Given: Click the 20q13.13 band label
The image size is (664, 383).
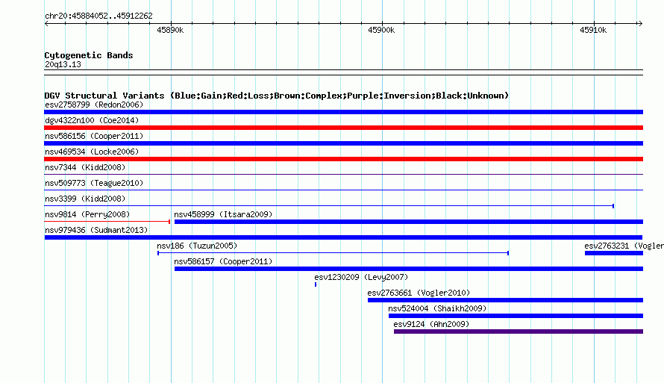Looking at the screenshot, I should click(x=63, y=64).
